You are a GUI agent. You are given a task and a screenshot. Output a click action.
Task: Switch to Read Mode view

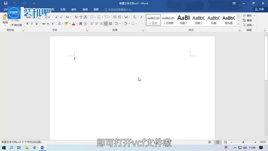coord(209,142)
